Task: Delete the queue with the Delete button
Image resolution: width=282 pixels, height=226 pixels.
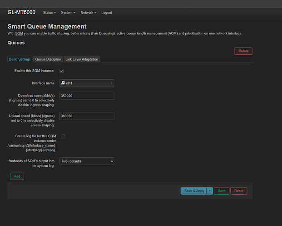Action: click(243, 51)
